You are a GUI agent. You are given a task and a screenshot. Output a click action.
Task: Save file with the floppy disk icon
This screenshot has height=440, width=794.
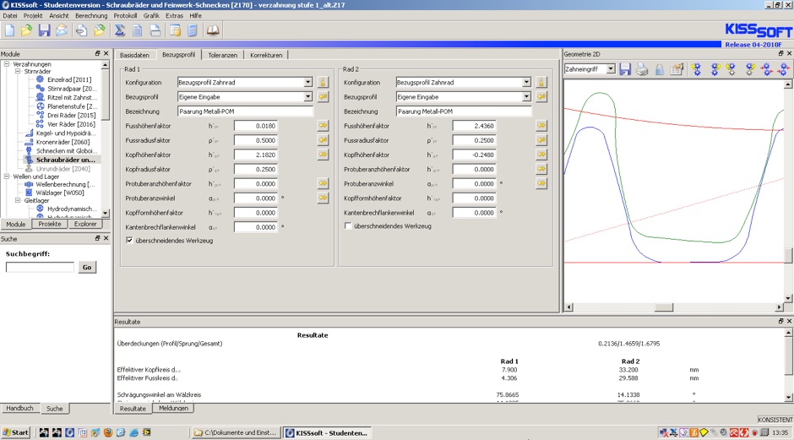(x=45, y=30)
